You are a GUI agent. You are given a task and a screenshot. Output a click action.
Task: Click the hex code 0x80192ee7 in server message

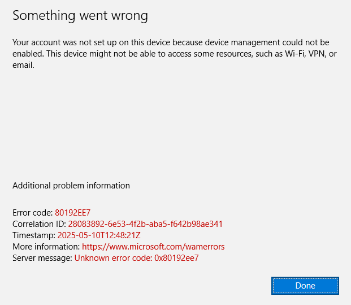point(176,258)
